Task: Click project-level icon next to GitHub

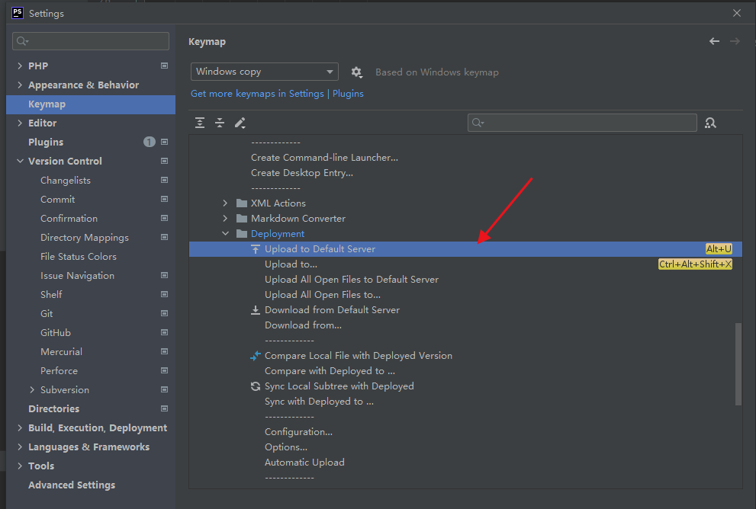Action: click(x=165, y=333)
